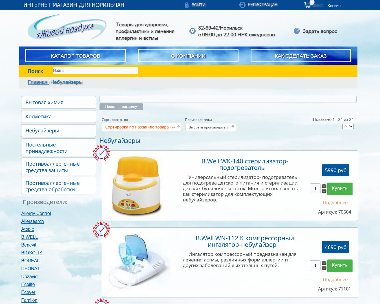Increase quantity for B.Well WK-140
This screenshot has width=380, height=304.
[324, 186]
